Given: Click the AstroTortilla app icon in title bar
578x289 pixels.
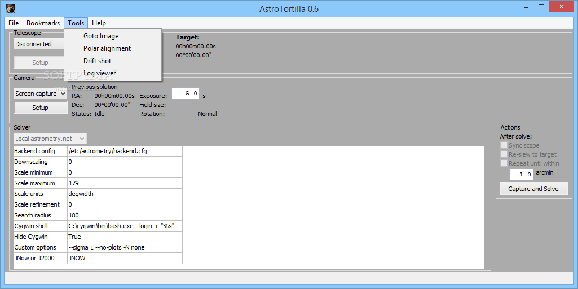Looking at the screenshot, I should pyautogui.click(x=10, y=8).
